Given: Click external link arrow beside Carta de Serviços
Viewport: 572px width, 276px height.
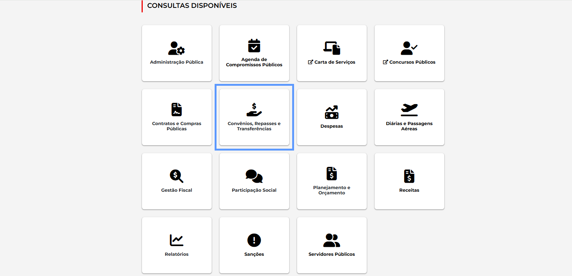Looking at the screenshot, I should click(x=310, y=62).
